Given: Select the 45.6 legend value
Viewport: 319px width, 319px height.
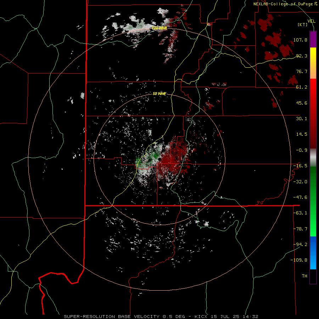Looking at the screenshot, I should click(302, 103).
